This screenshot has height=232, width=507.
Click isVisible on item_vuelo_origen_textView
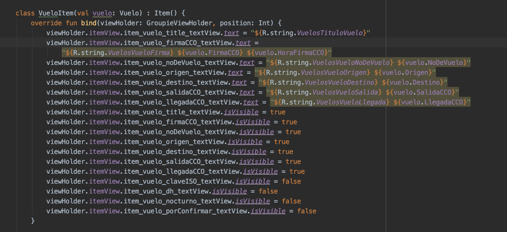[x=245, y=142]
